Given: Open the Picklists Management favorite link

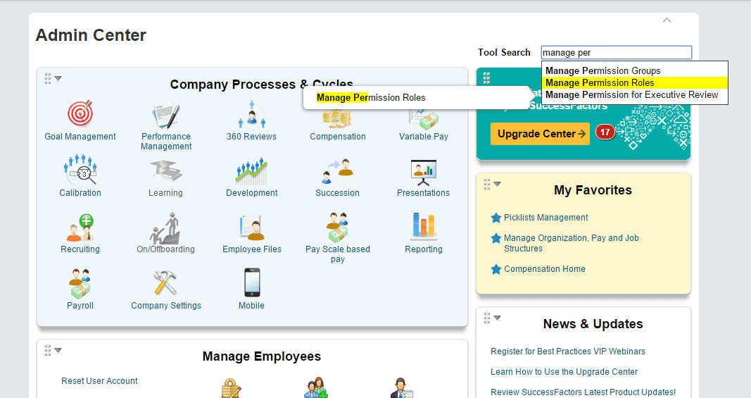Looking at the screenshot, I should (x=545, y=218).
